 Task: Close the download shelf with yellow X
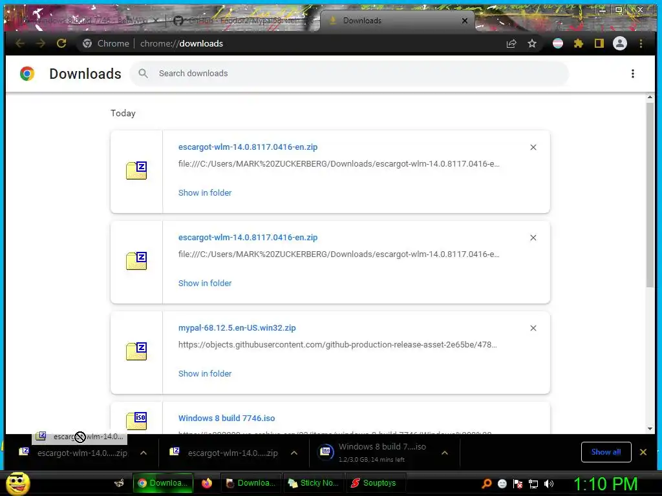[643, 452]
